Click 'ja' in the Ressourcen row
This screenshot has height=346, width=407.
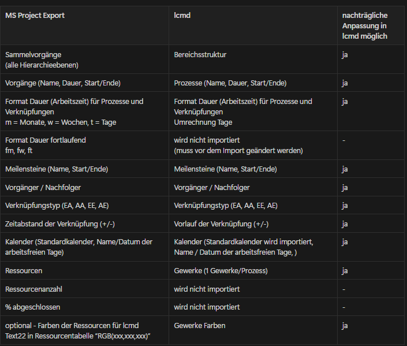[345, 271]
